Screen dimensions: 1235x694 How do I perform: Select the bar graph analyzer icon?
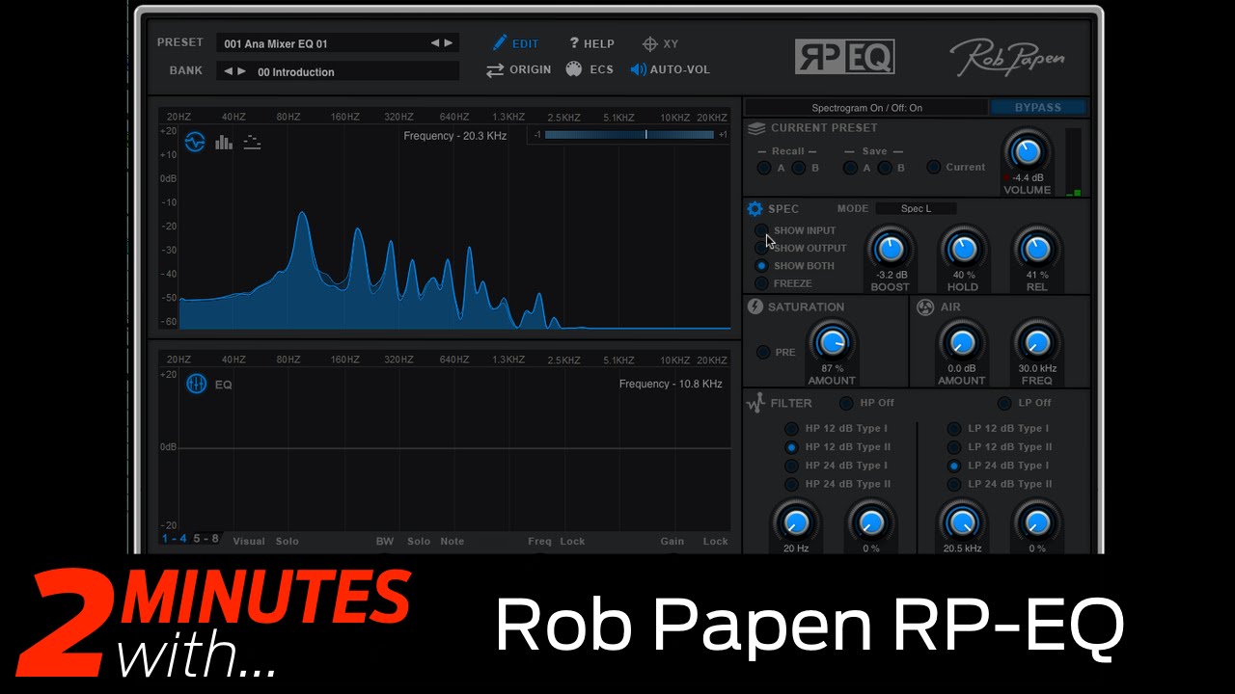(224, 142)
